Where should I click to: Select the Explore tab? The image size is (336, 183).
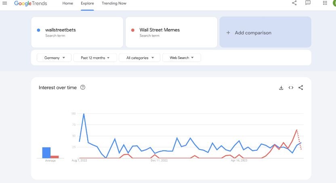[87, 3]
